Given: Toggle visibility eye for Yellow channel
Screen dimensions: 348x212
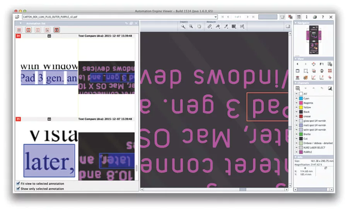Looking at the screenshot, I should 296,107.
